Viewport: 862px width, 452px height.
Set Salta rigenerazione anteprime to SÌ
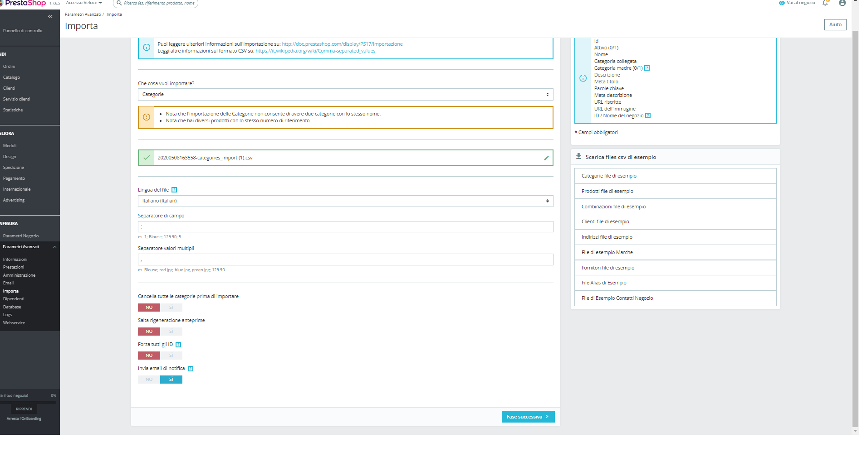(x=171, y=332)
